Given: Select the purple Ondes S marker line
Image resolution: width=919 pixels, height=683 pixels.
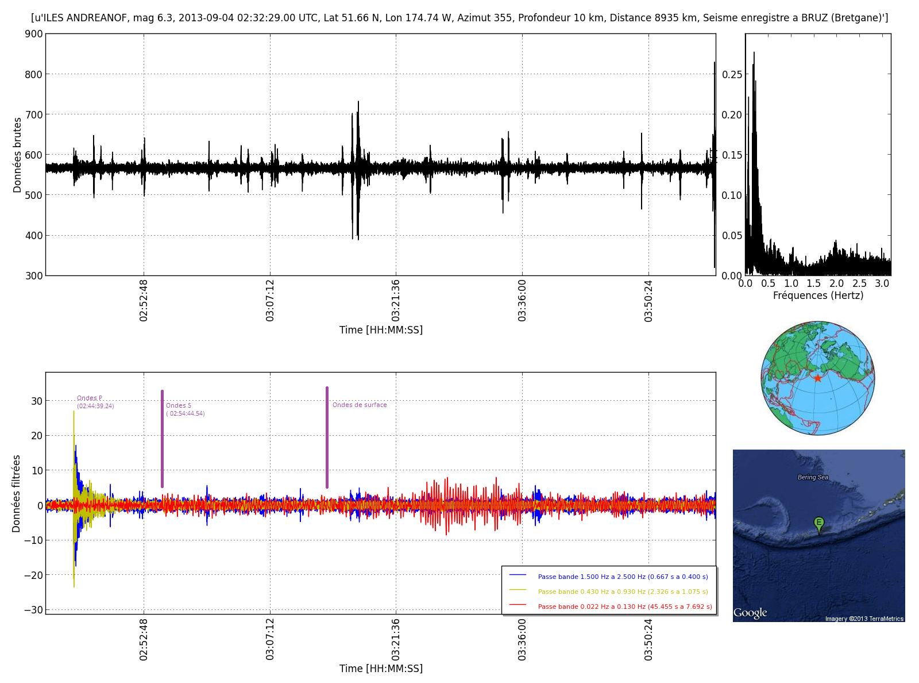Looking at the screenshot, I should (163, 439).
